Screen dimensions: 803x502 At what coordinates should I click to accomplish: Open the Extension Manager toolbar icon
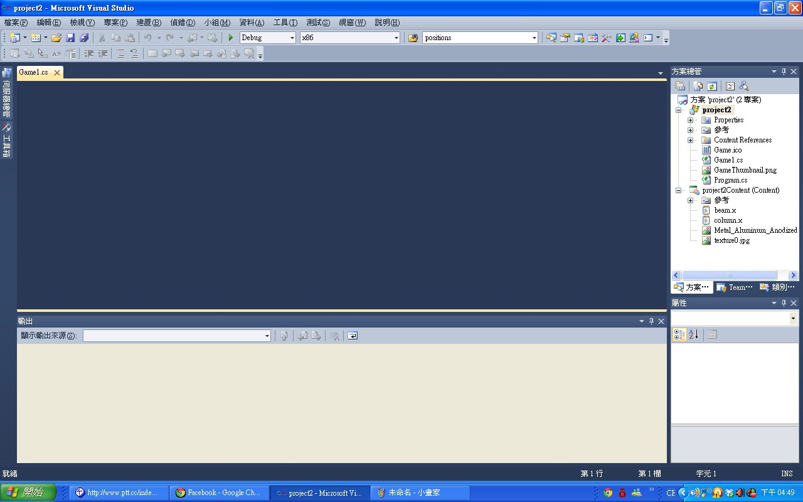tap(634, 38)
